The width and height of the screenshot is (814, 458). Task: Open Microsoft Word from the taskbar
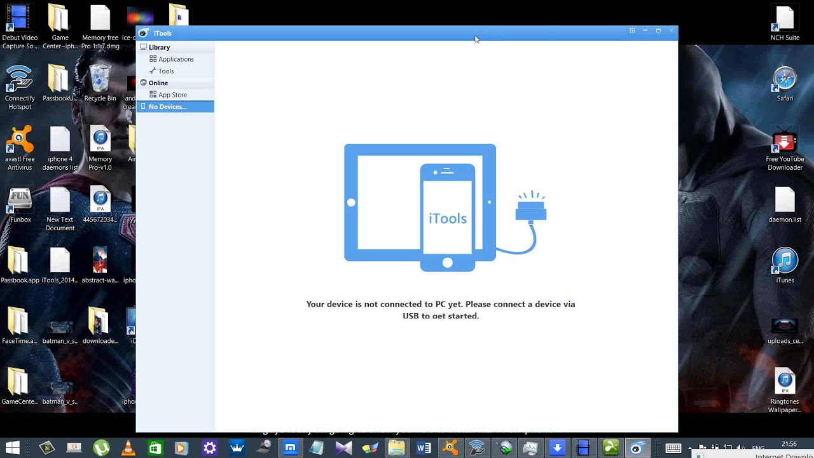tap(424, 448)
